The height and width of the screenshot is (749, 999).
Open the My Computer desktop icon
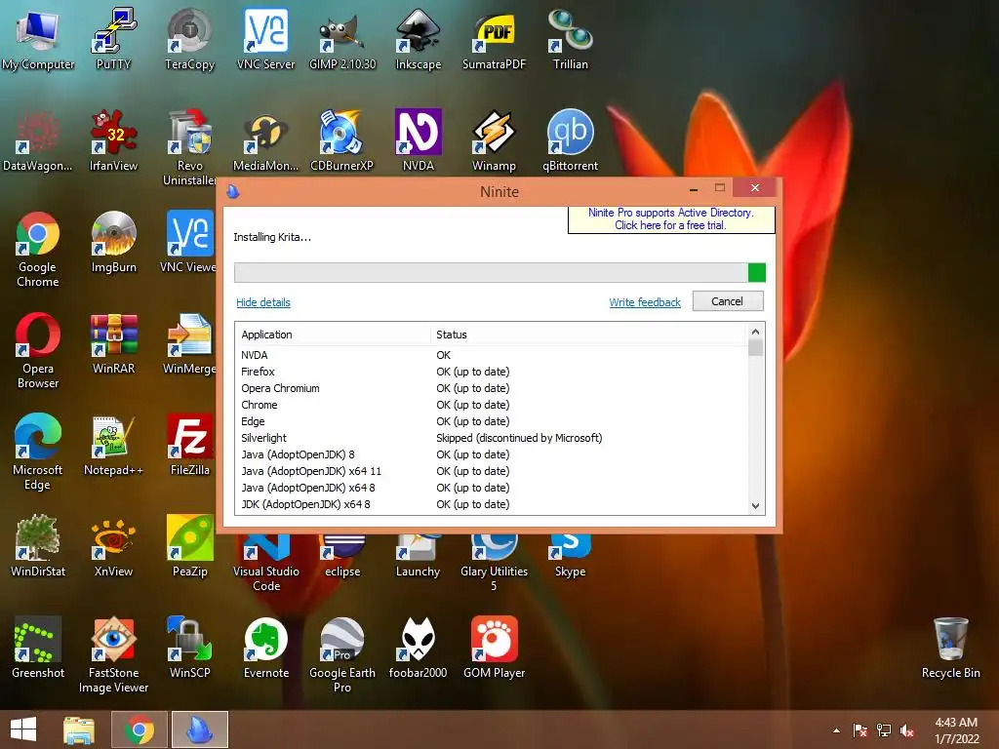pyautogui.click(x=38, y=38)
